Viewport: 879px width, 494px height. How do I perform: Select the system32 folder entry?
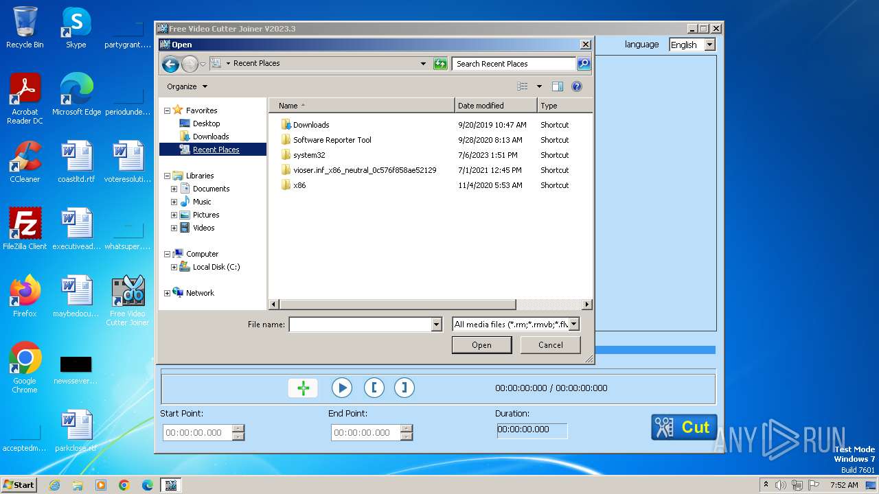coord(309,155)
